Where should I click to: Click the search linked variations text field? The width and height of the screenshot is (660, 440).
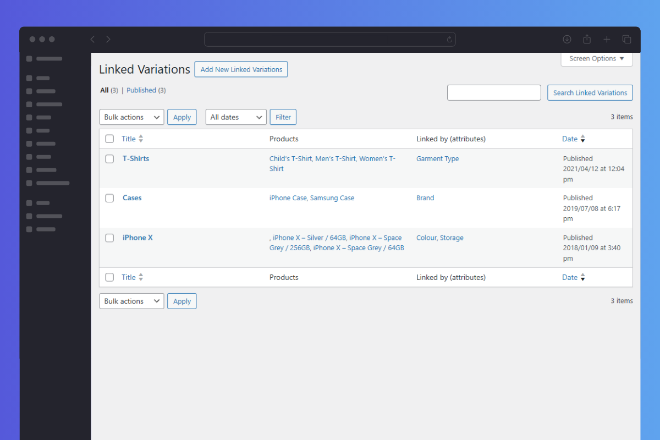pos(494,92)
